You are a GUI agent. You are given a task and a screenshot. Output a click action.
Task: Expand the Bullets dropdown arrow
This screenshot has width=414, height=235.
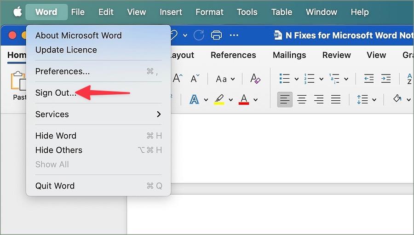click(x=297, y=79)
